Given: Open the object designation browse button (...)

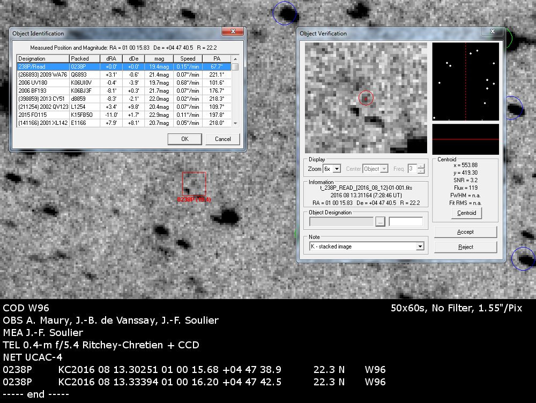Looking at the screenshot, I should (381, 222).
